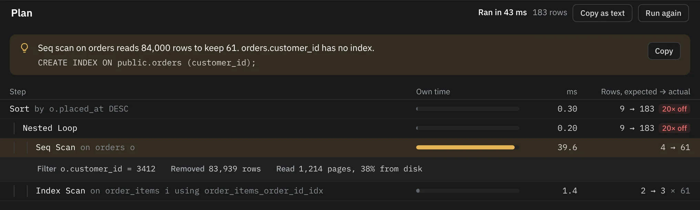The image size is (700, 210).
Task: Click the 39.6 ms value
Action: point(567,148)
